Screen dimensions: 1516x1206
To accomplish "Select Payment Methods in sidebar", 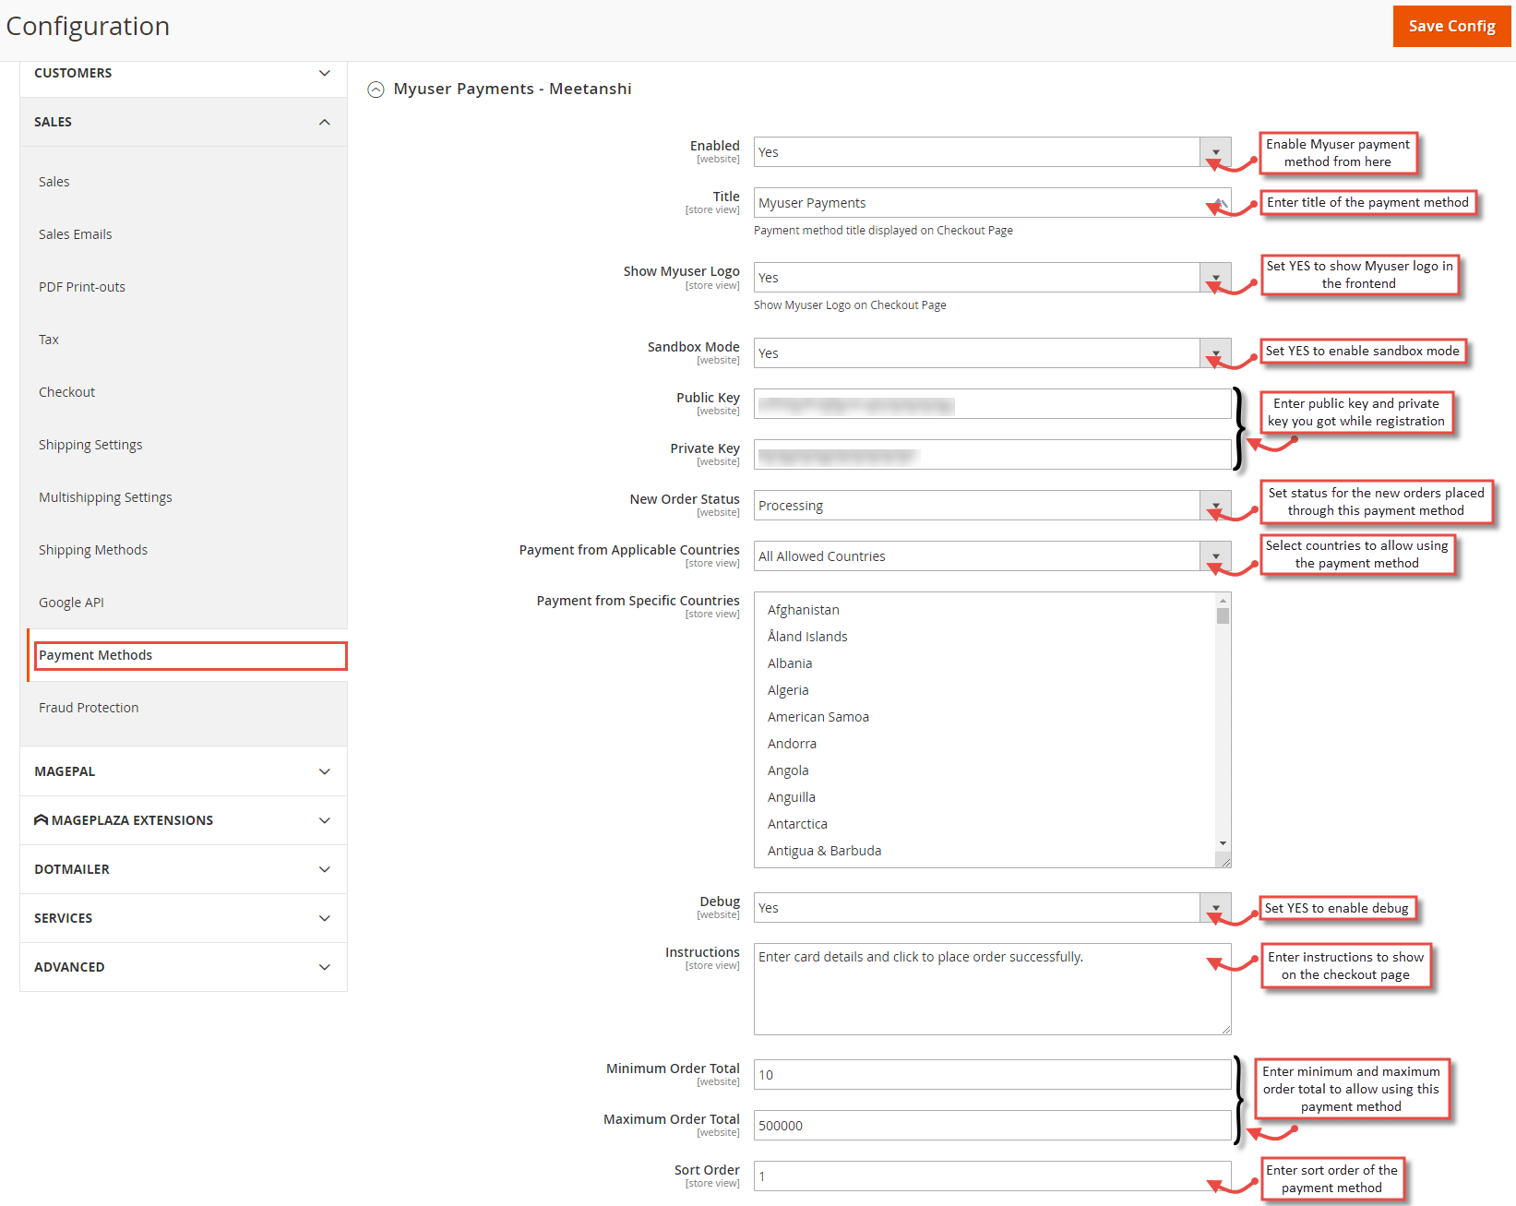I will pyautogui.click(x=190, y=655).
